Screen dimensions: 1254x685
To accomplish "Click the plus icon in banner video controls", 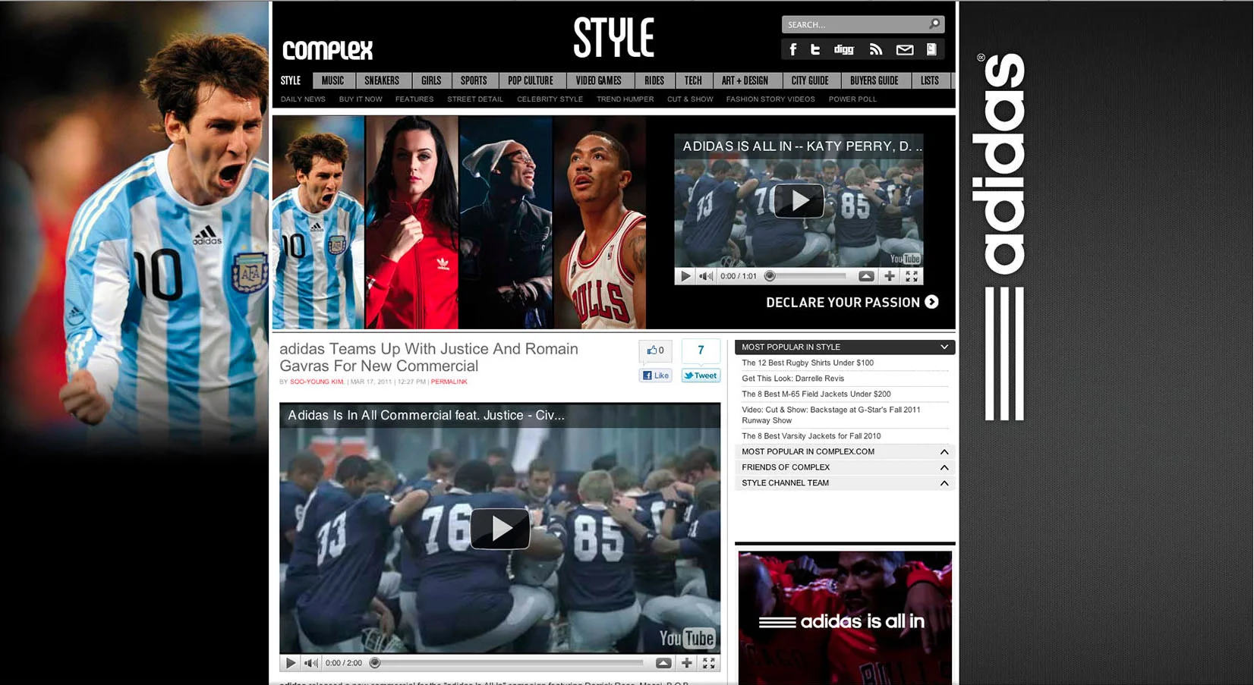I will (890, 276).
